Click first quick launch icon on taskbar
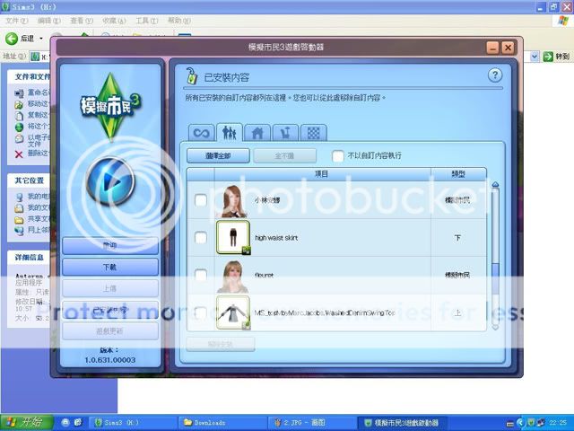The height and width of the screenshot is (431, 574). point(65,423)
